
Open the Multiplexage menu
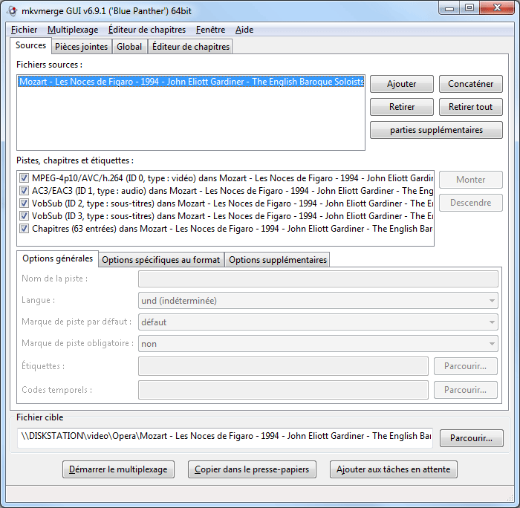click(73, 30)
